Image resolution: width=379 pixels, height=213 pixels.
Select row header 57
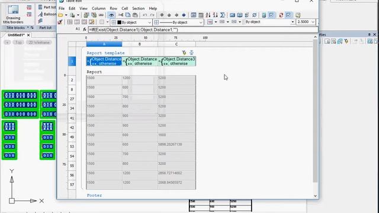click(x=72, y=185)
